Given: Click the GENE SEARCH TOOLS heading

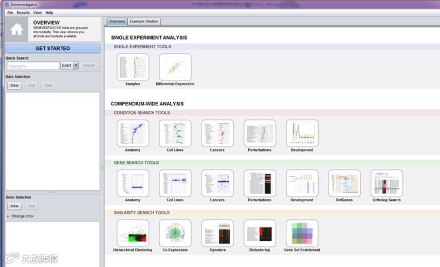Looking at the screenshot, I should pos(136,162).
